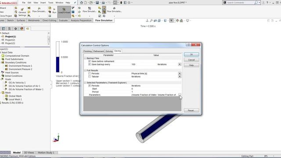Click the Reset button in the dialog
281x158 pixels.
(191, 111)
